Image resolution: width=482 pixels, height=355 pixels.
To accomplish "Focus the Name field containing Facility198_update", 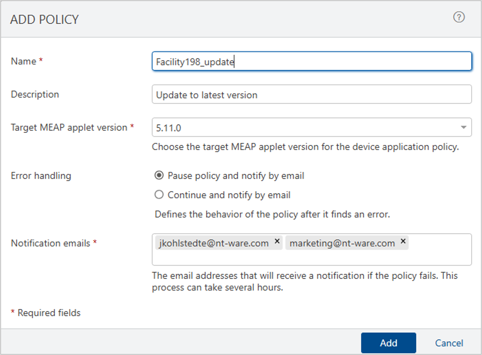I will pyautogui.click(x=312, y=62).
